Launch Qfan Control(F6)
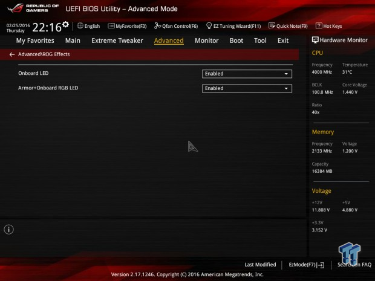 tap(176, 26)
